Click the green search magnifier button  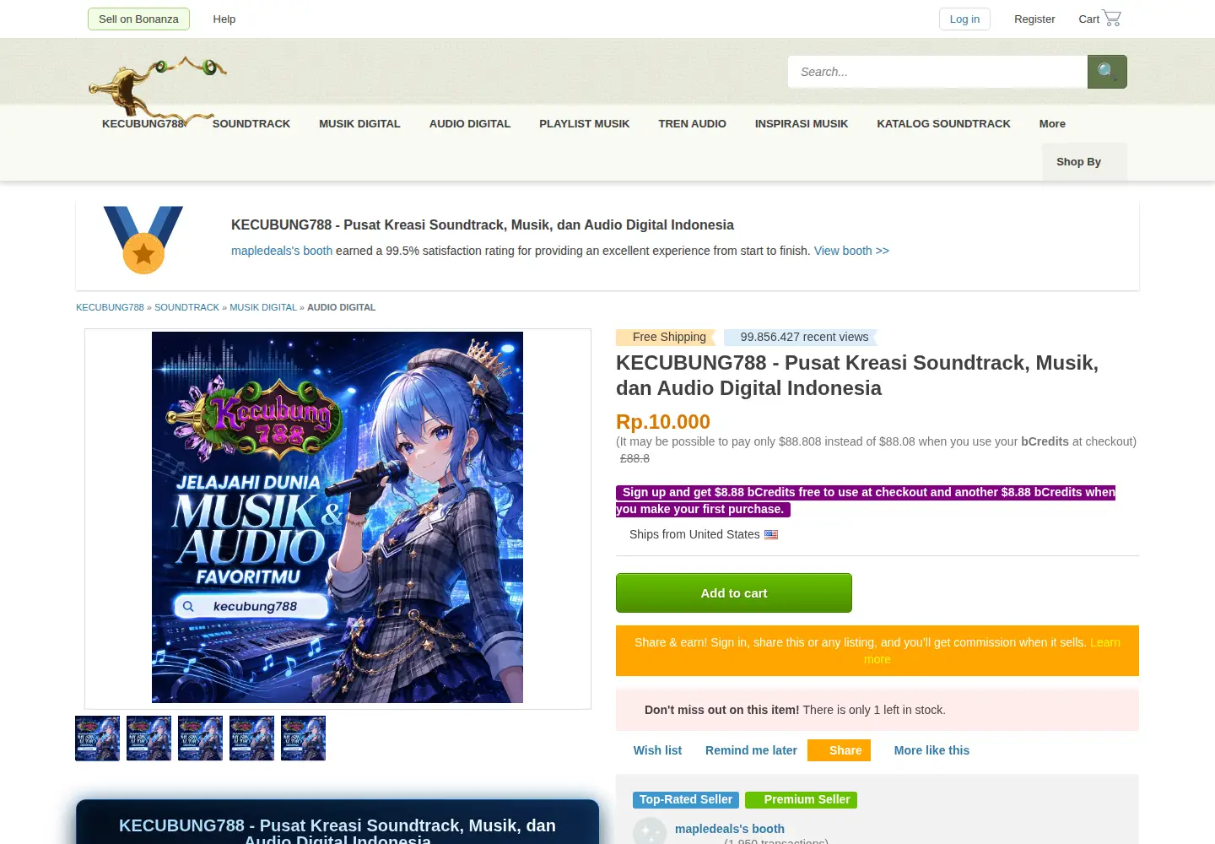coord(1107,72)
